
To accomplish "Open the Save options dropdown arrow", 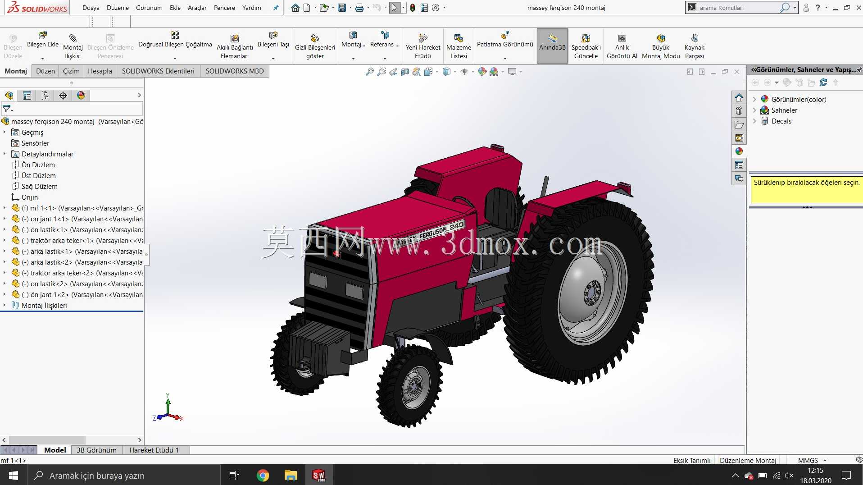I will click(350, 8).
